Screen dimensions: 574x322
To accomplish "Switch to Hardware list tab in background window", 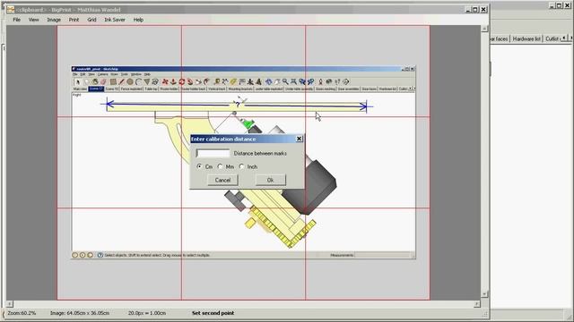I will pos(526,38).
